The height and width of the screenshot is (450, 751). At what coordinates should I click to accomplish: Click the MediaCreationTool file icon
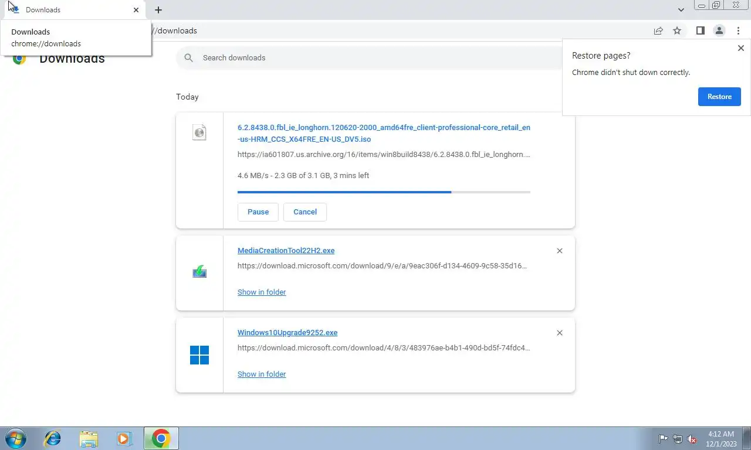click(199, 272)
